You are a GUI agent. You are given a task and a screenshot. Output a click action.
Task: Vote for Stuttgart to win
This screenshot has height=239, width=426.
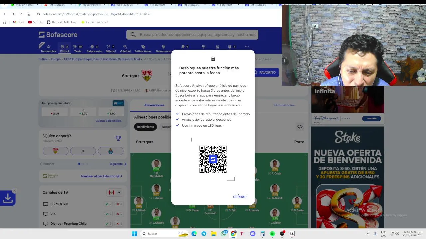(x=55, y=151)
